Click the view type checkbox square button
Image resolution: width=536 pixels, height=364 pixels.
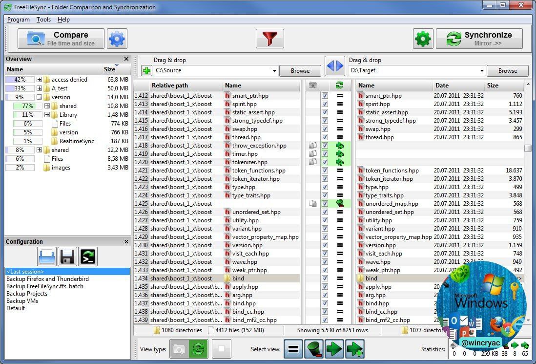coord(222,349)
